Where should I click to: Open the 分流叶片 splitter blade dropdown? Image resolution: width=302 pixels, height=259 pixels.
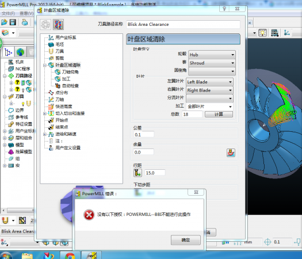point(209,98)
